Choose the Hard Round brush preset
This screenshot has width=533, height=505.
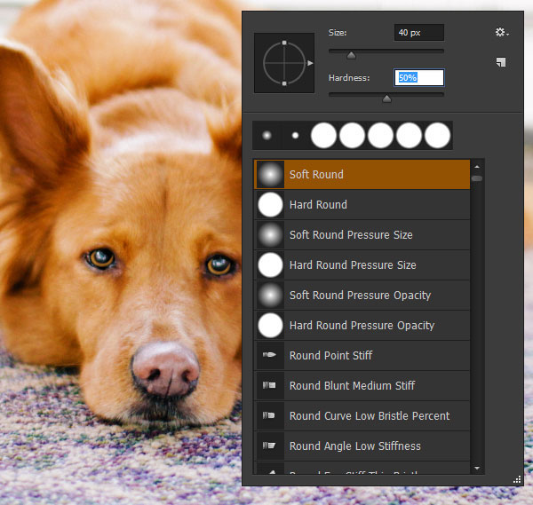pyautogui.click(x=362, y=205)
